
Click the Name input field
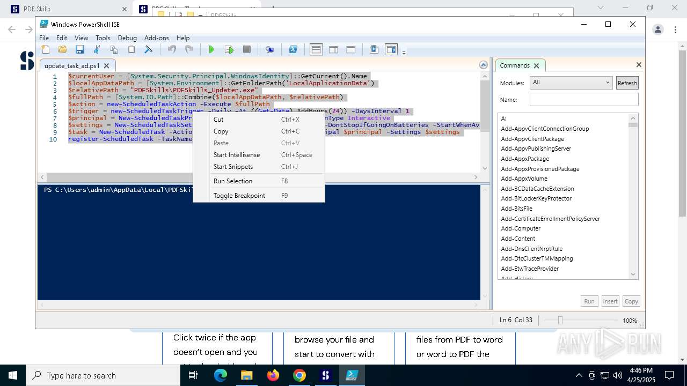tap(584, 100)
